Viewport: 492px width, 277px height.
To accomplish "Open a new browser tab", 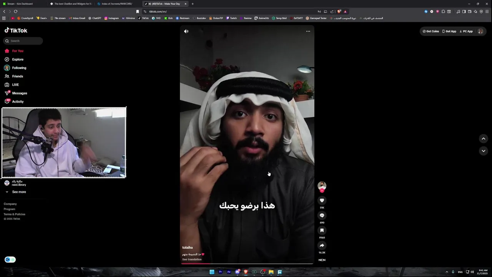I will point(193,4).
